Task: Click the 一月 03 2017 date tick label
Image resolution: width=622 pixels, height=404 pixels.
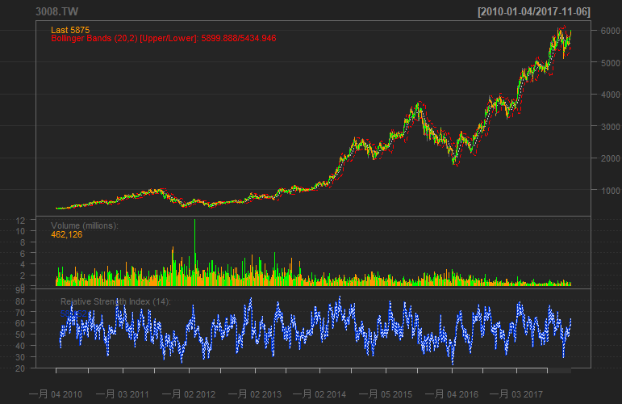Action: [x=516, y=393]
